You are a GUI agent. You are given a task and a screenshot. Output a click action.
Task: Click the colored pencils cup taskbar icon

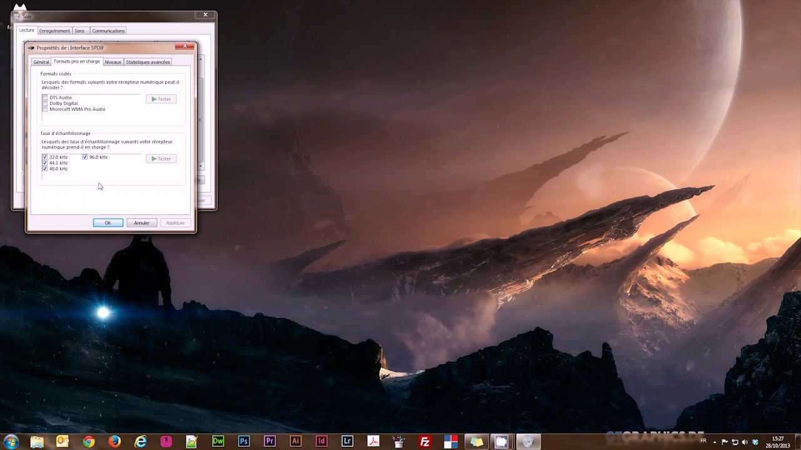click(399, 441)
